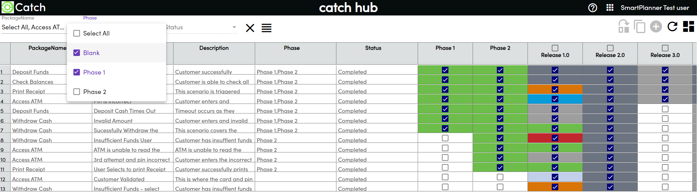This screenshot has width=697, height=192.
Task: Click the dashboard layout tiles icon
Action: [x=688, y=27]
